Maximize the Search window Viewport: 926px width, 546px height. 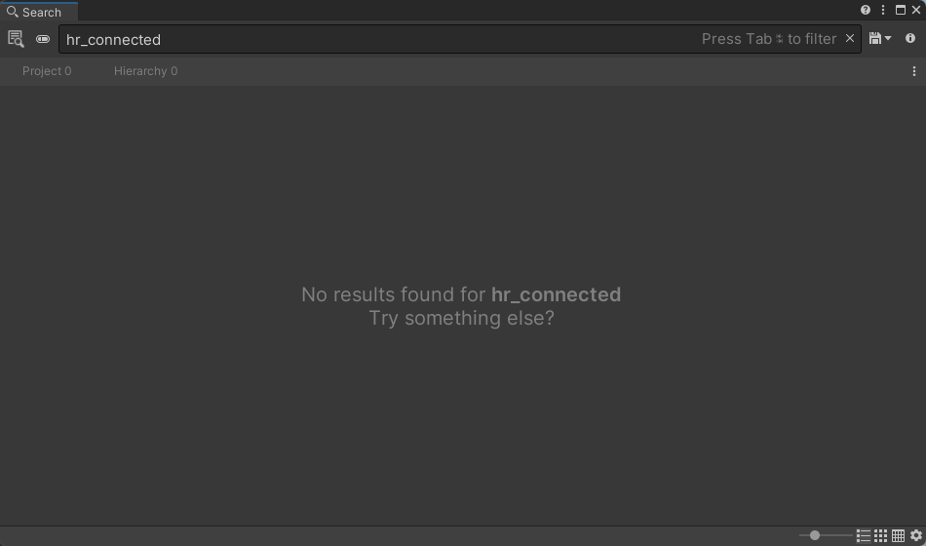point(901,10)
